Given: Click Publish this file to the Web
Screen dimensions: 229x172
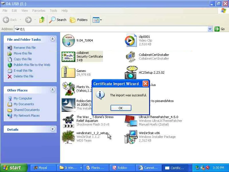Looking at the screenshot, I should [32, 65].
